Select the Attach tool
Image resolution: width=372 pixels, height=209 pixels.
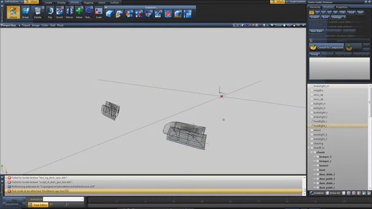[13, 12]
